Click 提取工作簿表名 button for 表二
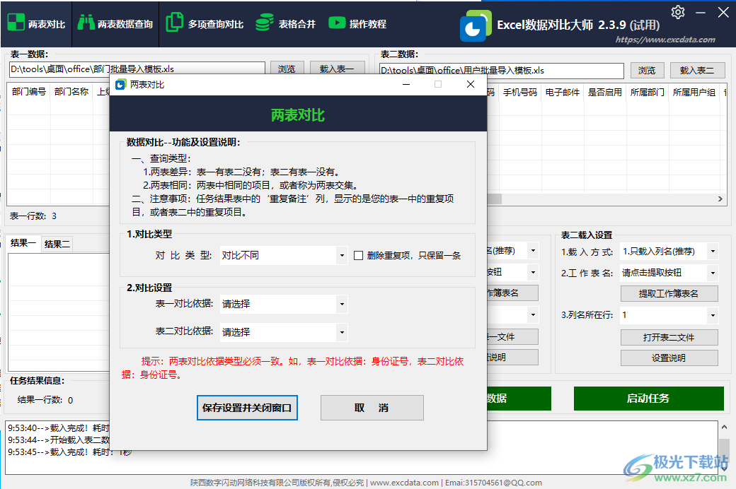The height and width of the screenshot is (489, 736). pyautogui.click(x=669, y=294)
